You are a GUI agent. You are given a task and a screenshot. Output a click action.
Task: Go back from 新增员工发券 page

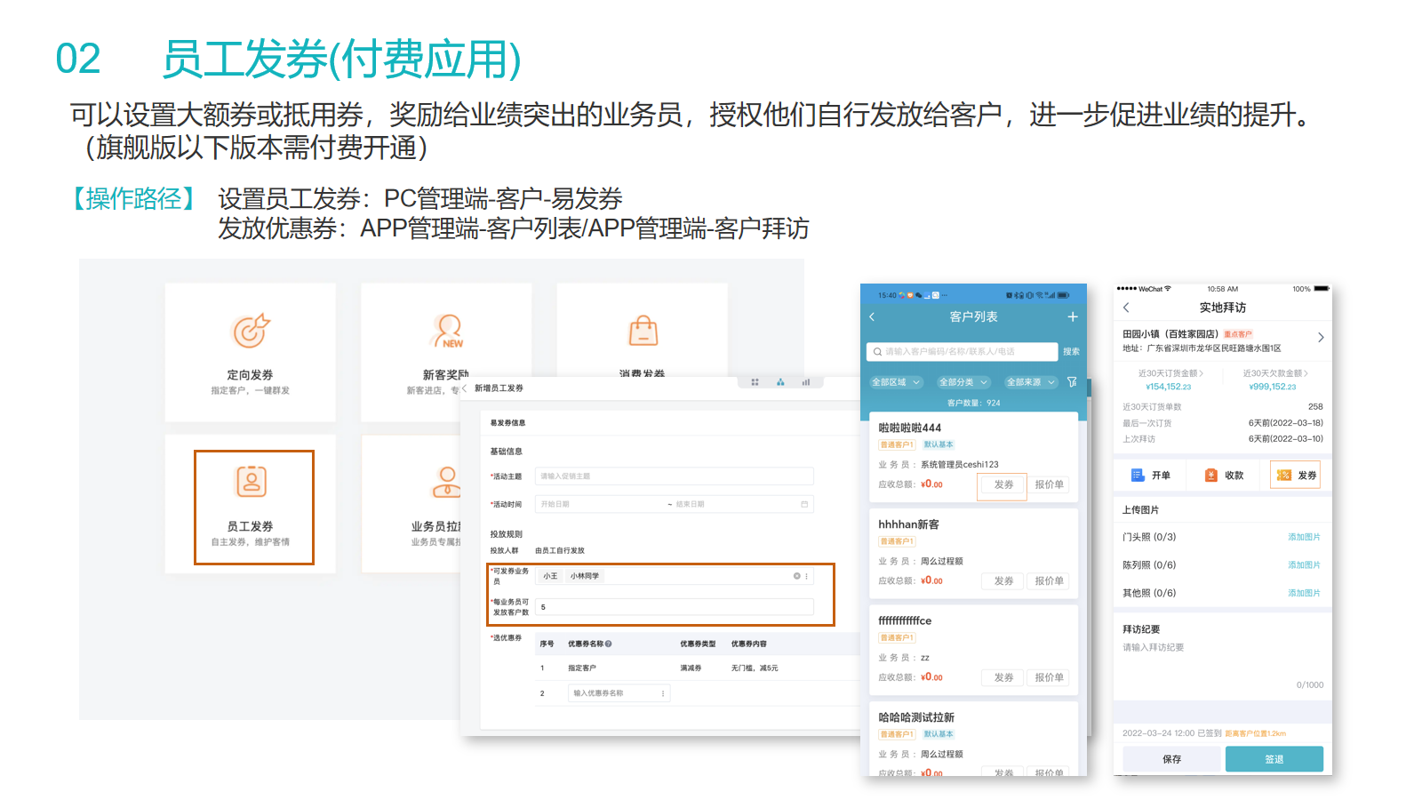click(x=465, y=388)
